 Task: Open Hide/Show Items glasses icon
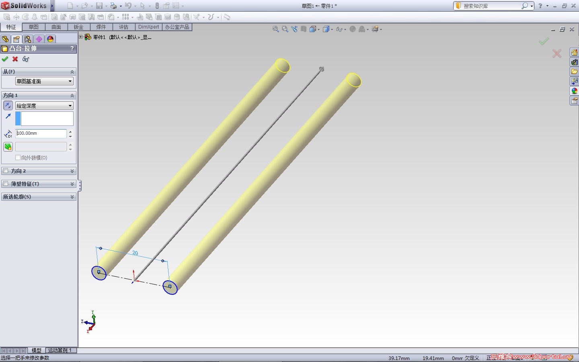(x=339, y=29)
